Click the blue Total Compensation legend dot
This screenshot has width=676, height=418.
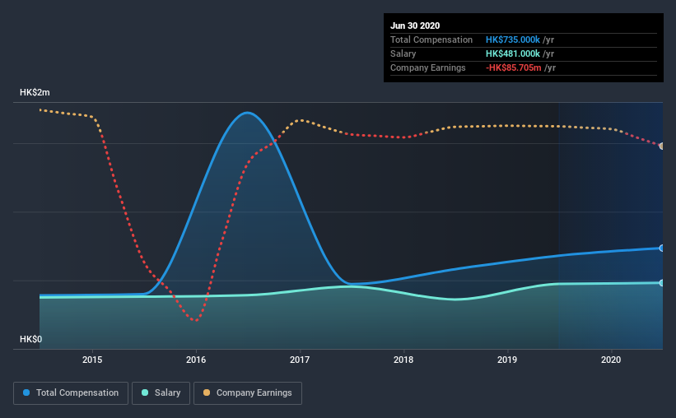pyautogui.click(x=26, y=392)
